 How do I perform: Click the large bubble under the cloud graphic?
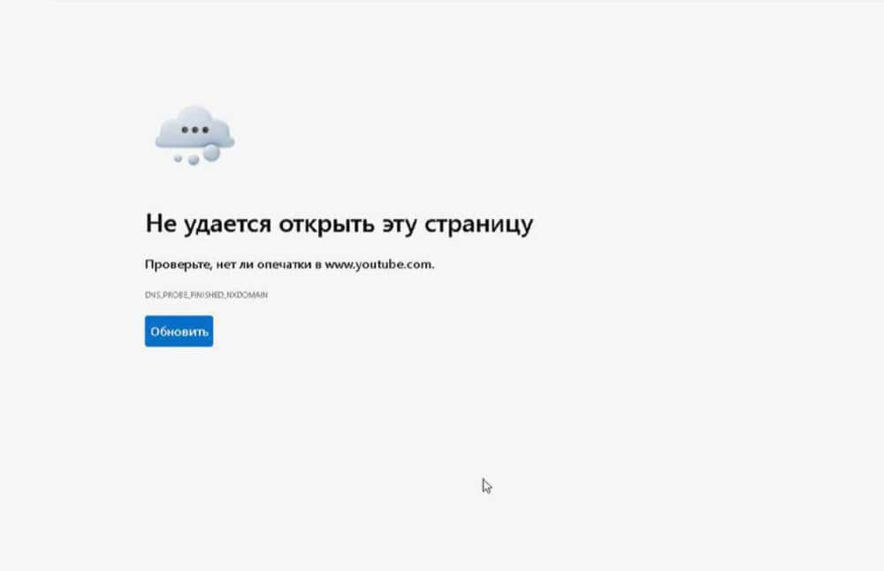(x=211, y=152)
